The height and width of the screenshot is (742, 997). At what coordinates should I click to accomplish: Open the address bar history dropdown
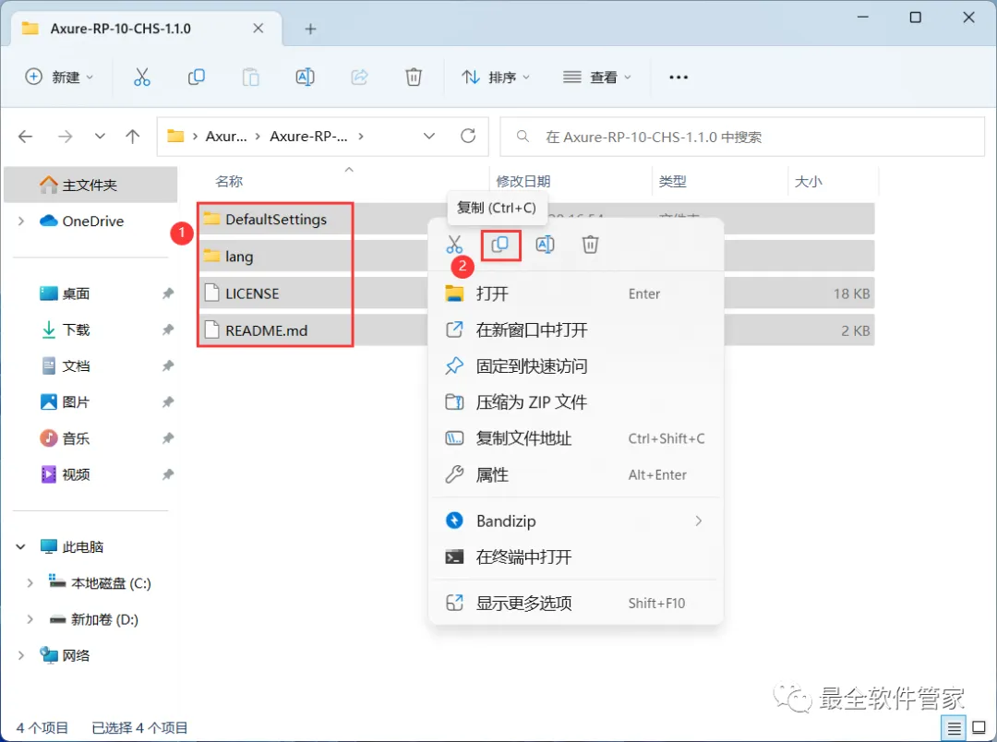[429, 136]
